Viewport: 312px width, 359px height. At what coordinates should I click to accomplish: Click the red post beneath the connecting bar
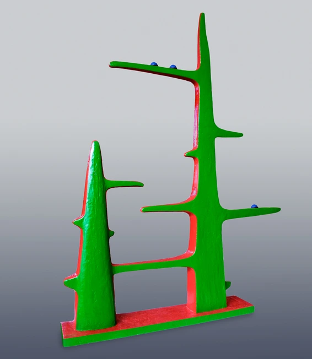click(x=191, y=290)
